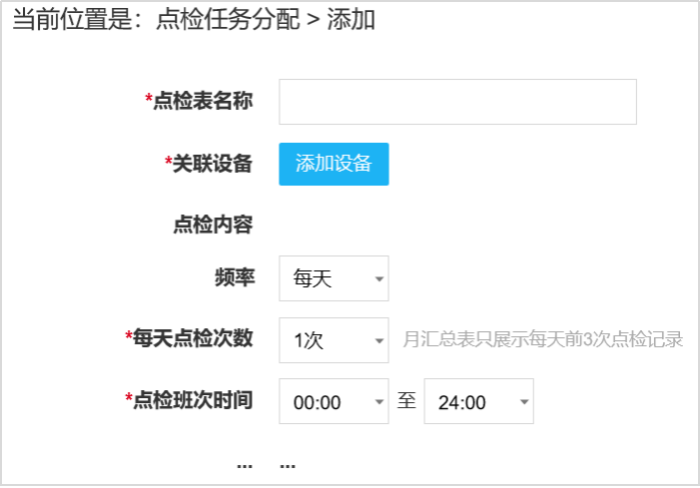Click the 点检班次时间 field label

192,400
